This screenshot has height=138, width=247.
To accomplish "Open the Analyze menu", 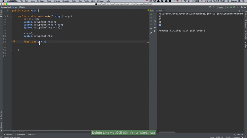I will (57, 1).
